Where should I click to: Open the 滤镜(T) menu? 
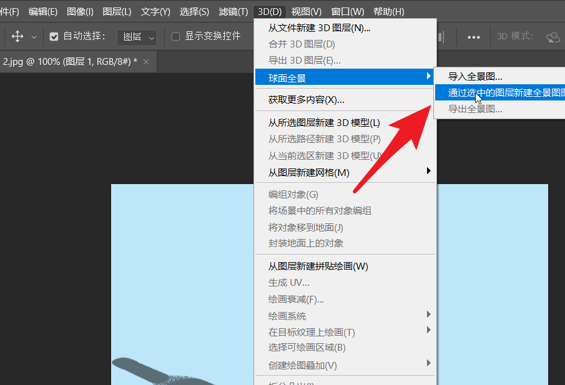pos(233,12)
